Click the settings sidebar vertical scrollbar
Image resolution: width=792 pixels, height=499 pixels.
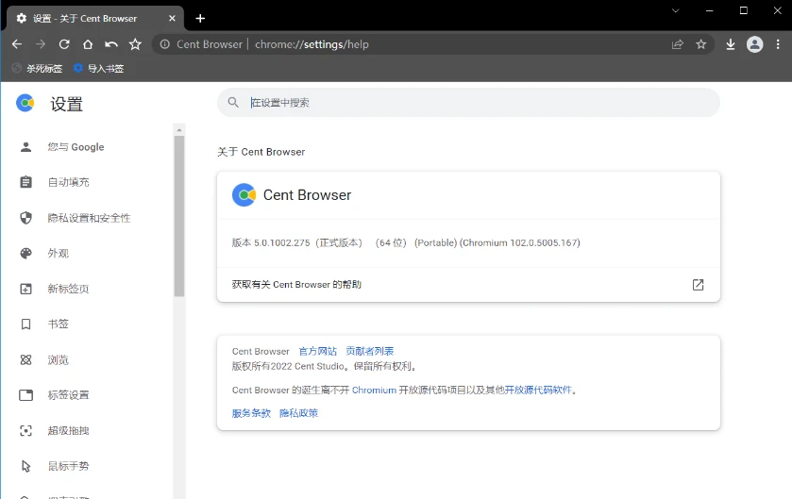pos(178,217)
